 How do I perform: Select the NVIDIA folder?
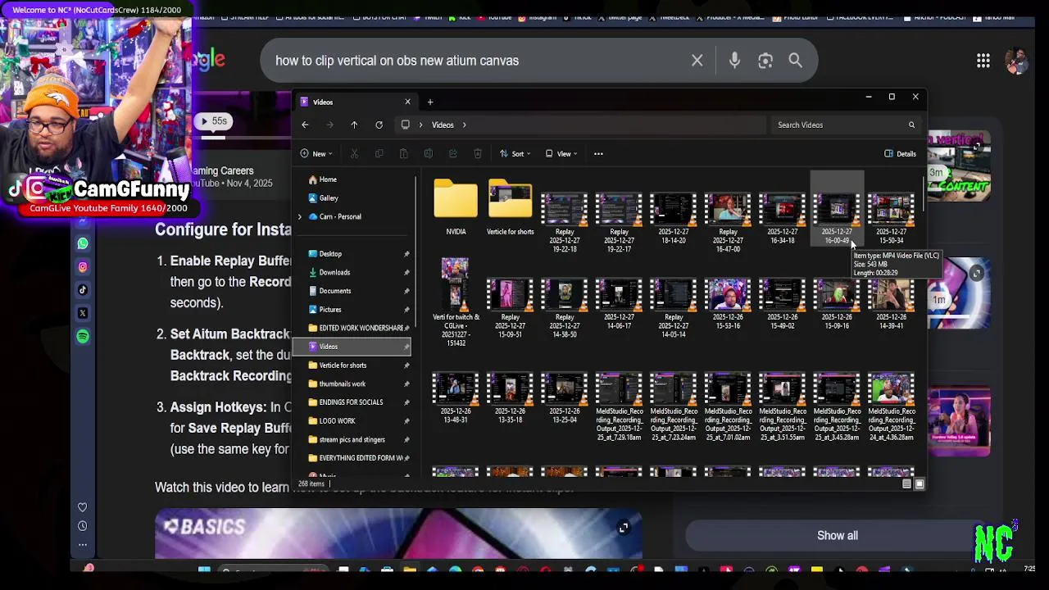456,208
